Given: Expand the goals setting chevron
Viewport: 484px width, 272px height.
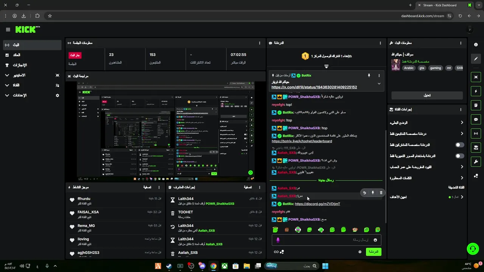Looking at the screenshot, I should [462, 197].
